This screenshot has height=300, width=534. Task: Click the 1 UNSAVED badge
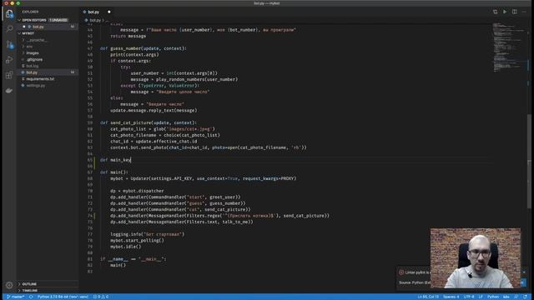[58, 20]
